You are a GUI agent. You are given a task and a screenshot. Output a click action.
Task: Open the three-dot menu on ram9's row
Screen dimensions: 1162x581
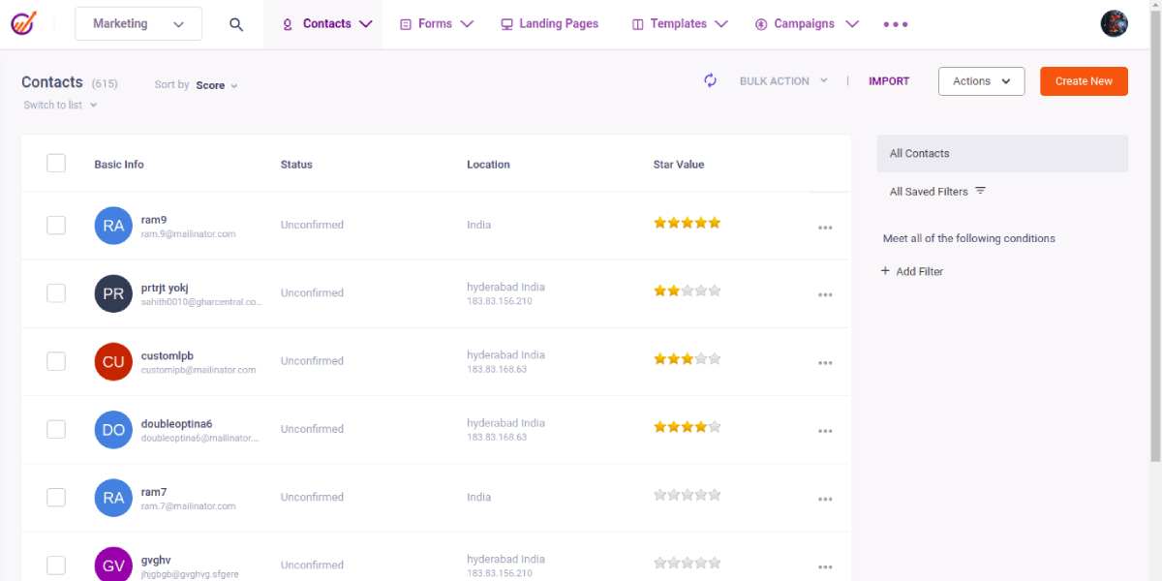(x=825, y=227)
